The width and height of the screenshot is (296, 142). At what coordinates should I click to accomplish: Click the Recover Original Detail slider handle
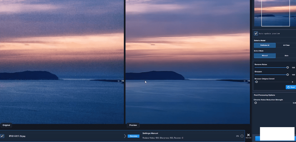point(256,82)
